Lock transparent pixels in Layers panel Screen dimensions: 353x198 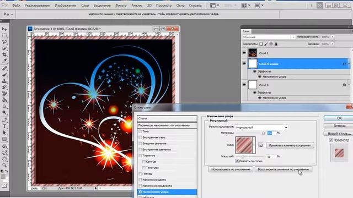pyautogui.click(x=261, y=44)
